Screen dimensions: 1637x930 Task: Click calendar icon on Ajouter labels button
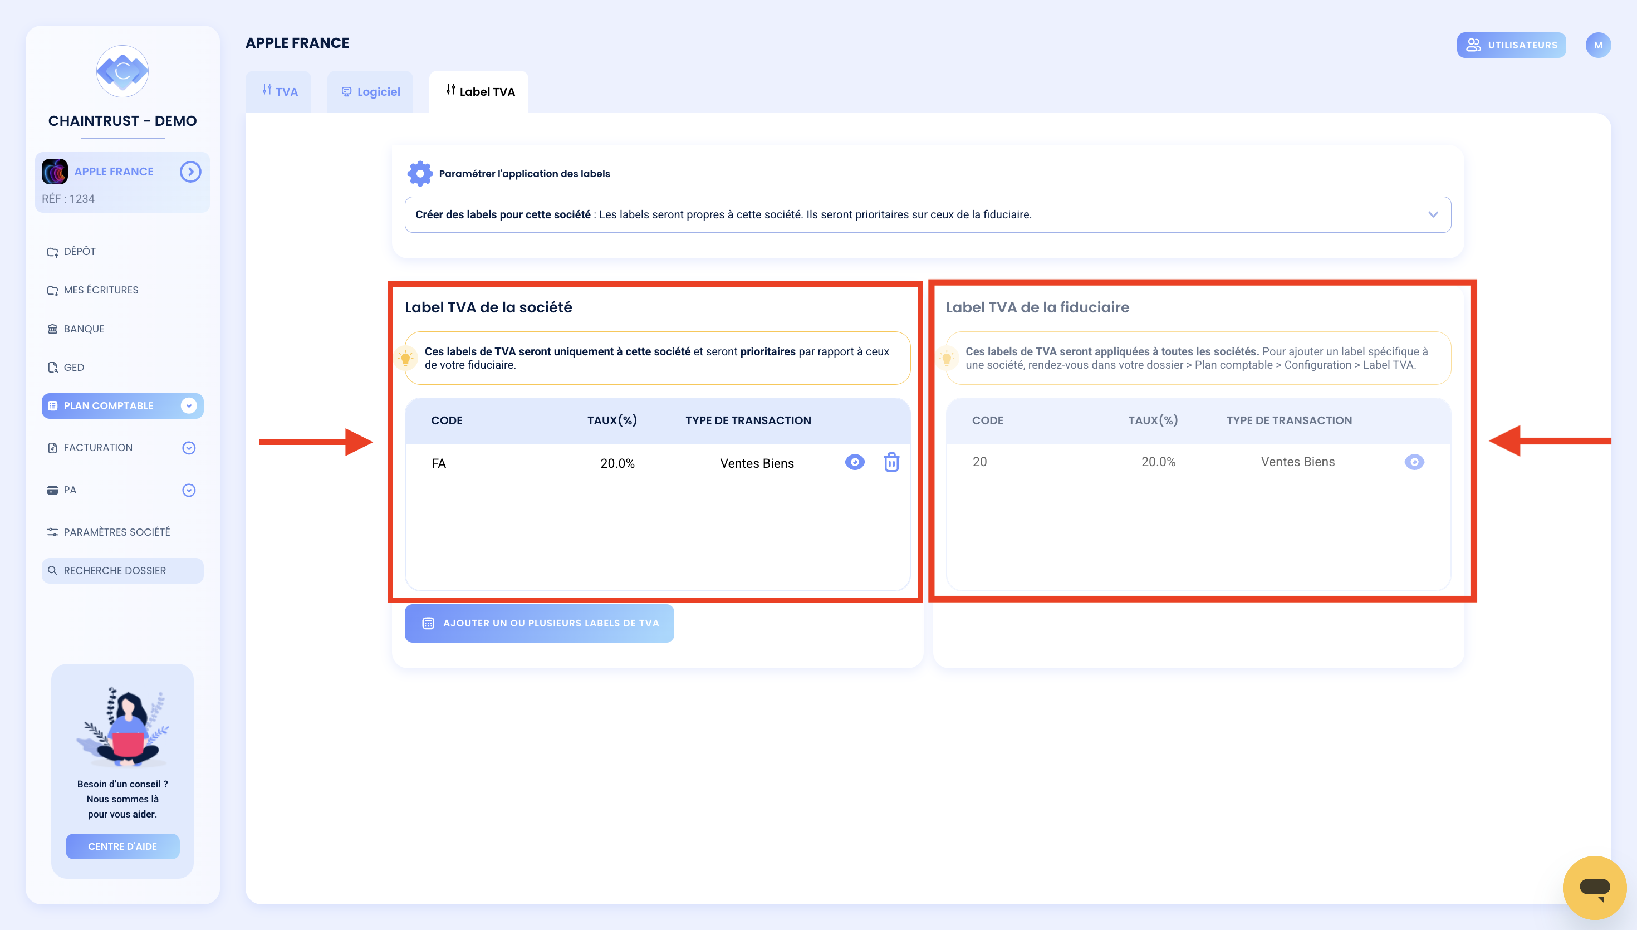[428, 623]
